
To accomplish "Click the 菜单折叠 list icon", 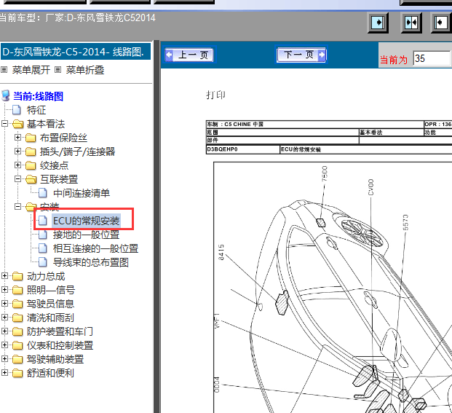I will coord(58,70).
